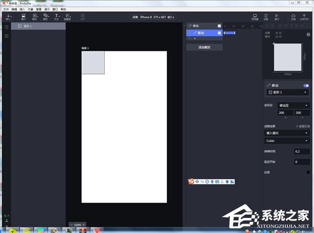
Task: Toggle the 单击 trigger checkbox
Action: pyautogui.click(x=219, y=26)
